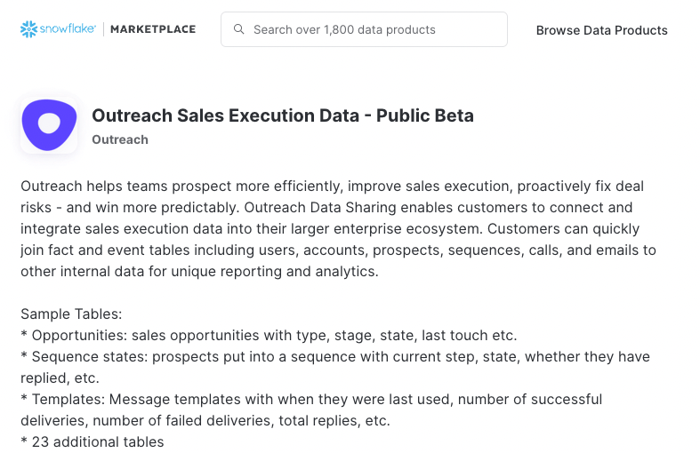The width and height of the screenshot is (700, 453).
Task: Click the 'Outreach Sales Execution Data' listing title
Action: coord(225,115)
